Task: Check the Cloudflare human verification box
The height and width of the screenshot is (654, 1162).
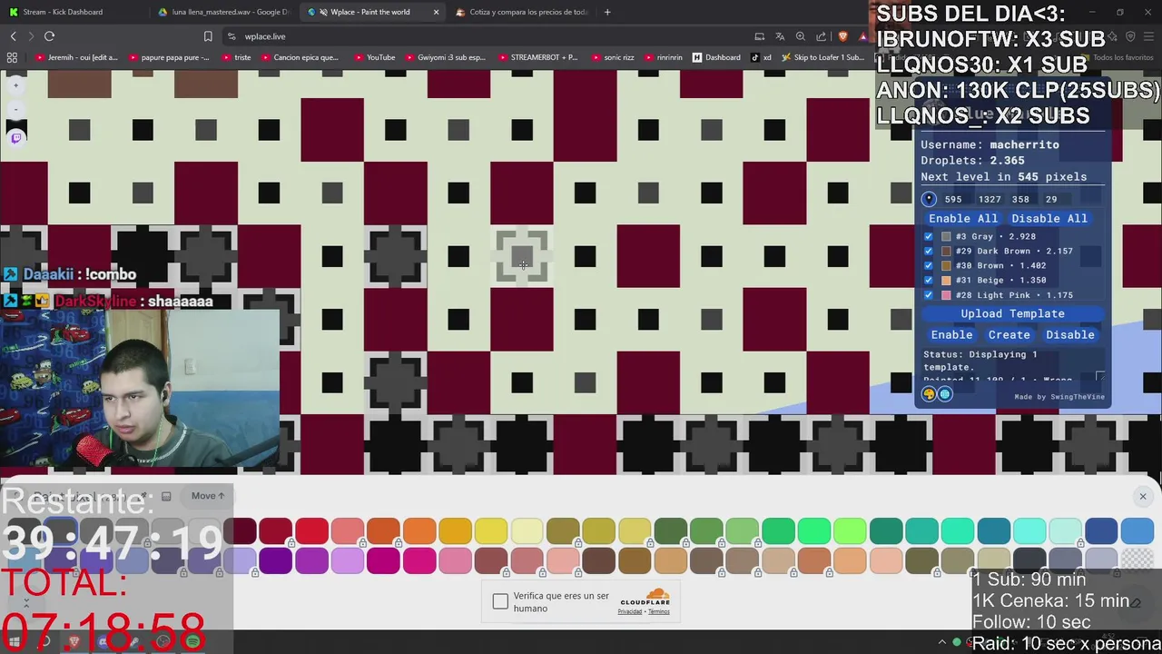Action: 500,601
